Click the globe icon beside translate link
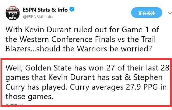Image resolution: width=172 pixels, height=110 pixels. click(7, 105)
